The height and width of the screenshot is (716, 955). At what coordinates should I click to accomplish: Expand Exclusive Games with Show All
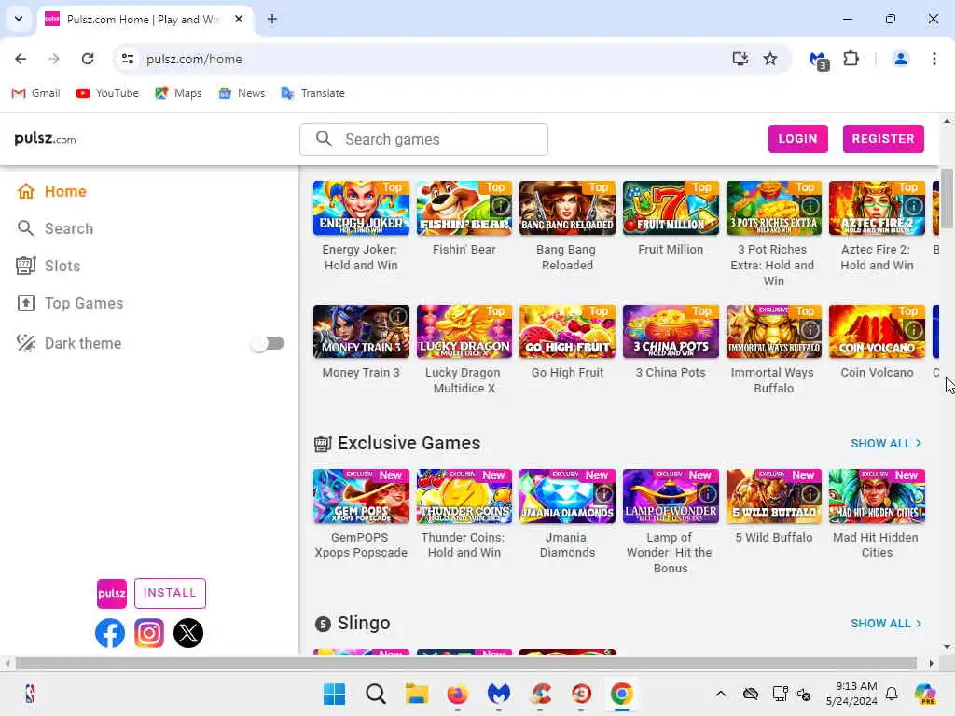point(886,443)
